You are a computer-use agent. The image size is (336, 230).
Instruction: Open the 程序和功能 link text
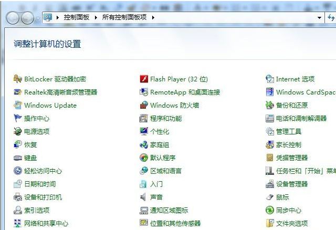[166, 118]
